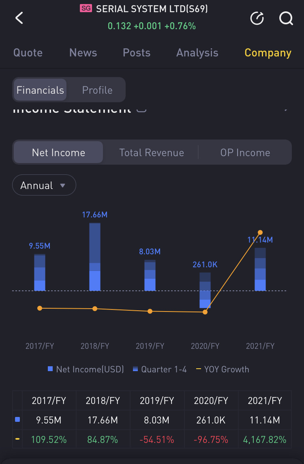Tap the 4,167.82% growth cell
304x464 pixels.
265,440
